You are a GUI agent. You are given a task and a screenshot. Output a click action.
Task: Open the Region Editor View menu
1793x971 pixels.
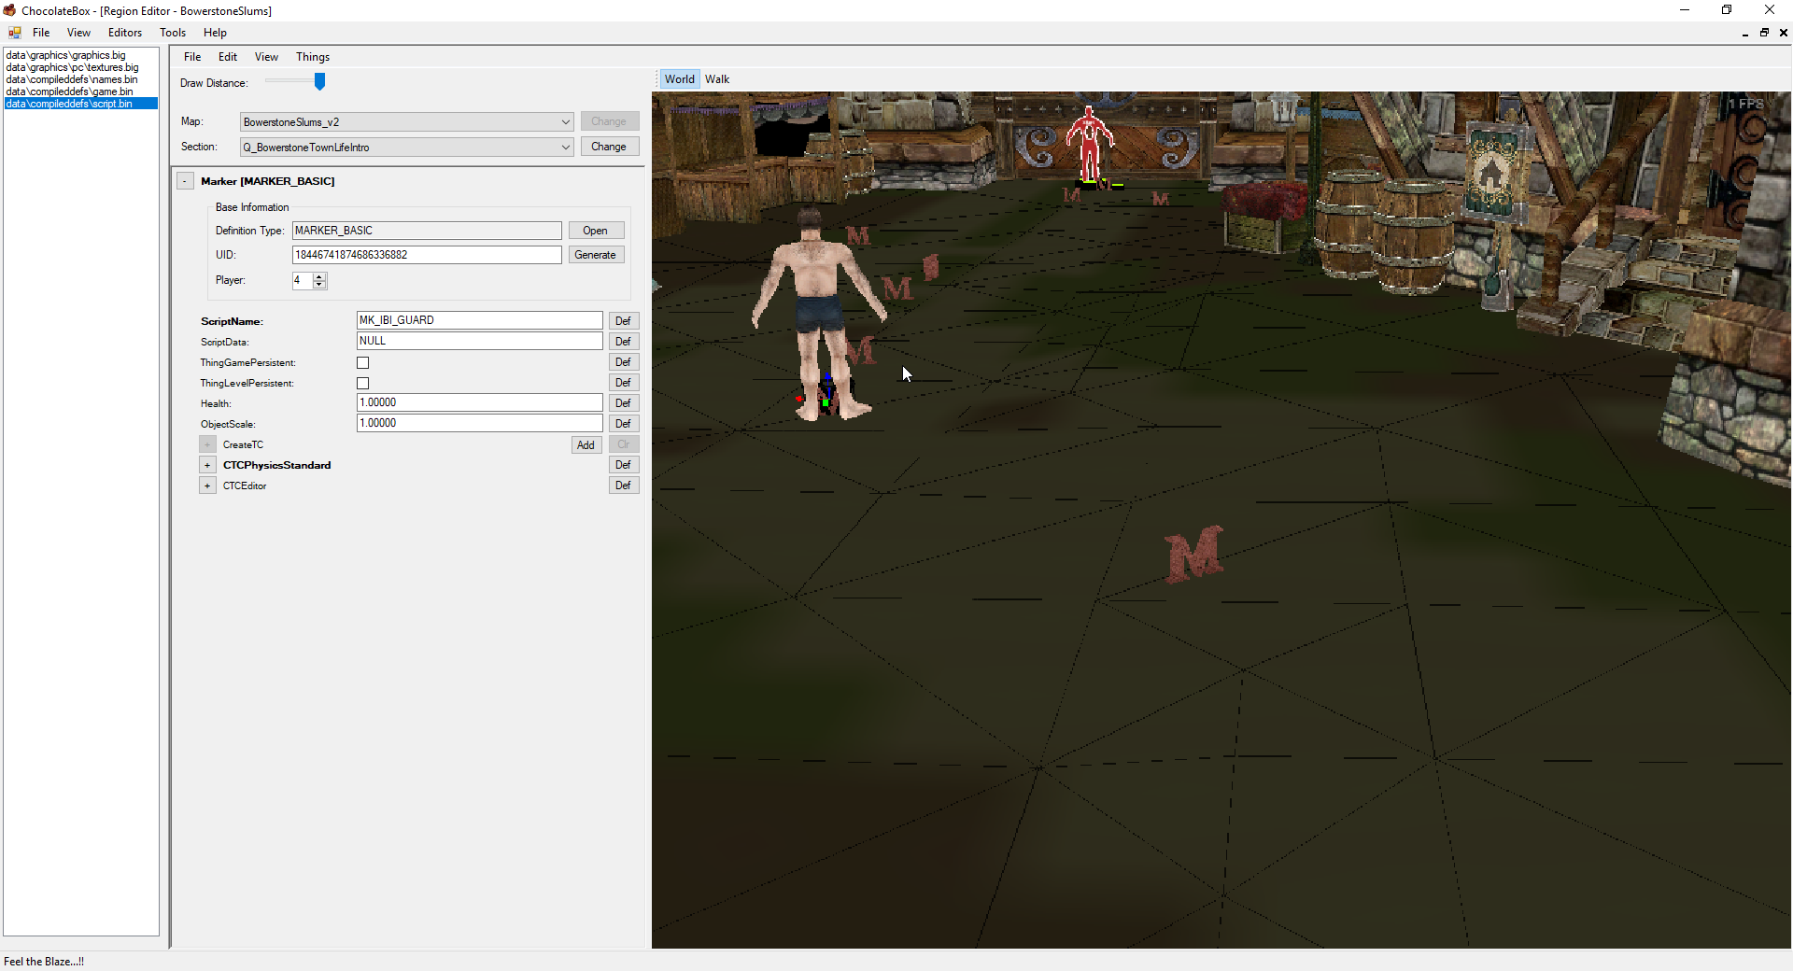[x=266, y=57]
